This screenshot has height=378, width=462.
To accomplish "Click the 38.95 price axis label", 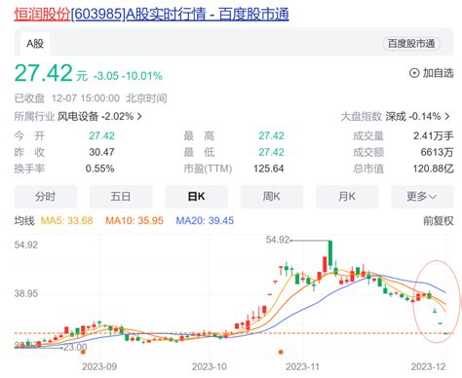I will (x=26, y=293).
